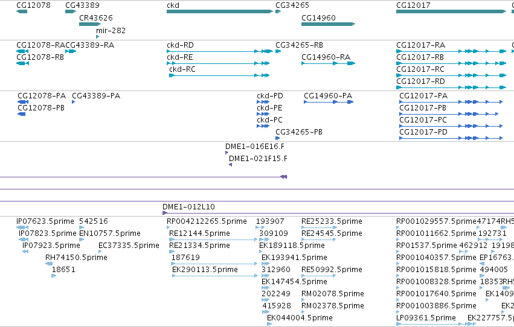Select the mir-282 gene marker
This screenshot has width=514, height=327.
click(97, 37)
